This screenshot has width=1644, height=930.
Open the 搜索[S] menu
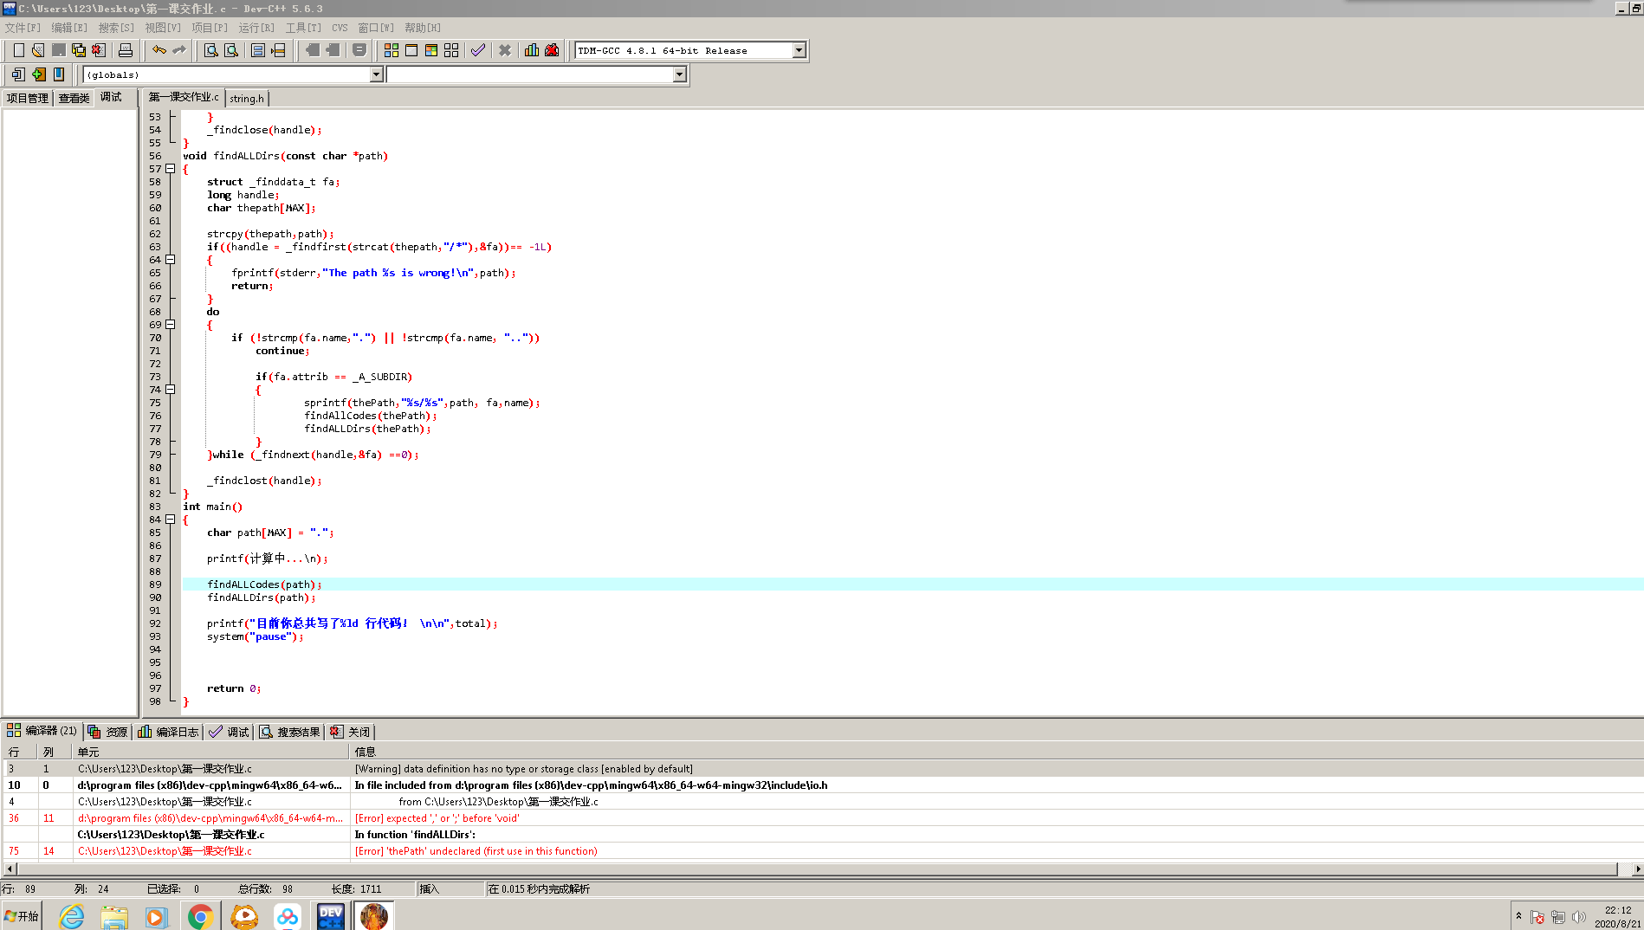pos(116,28)
